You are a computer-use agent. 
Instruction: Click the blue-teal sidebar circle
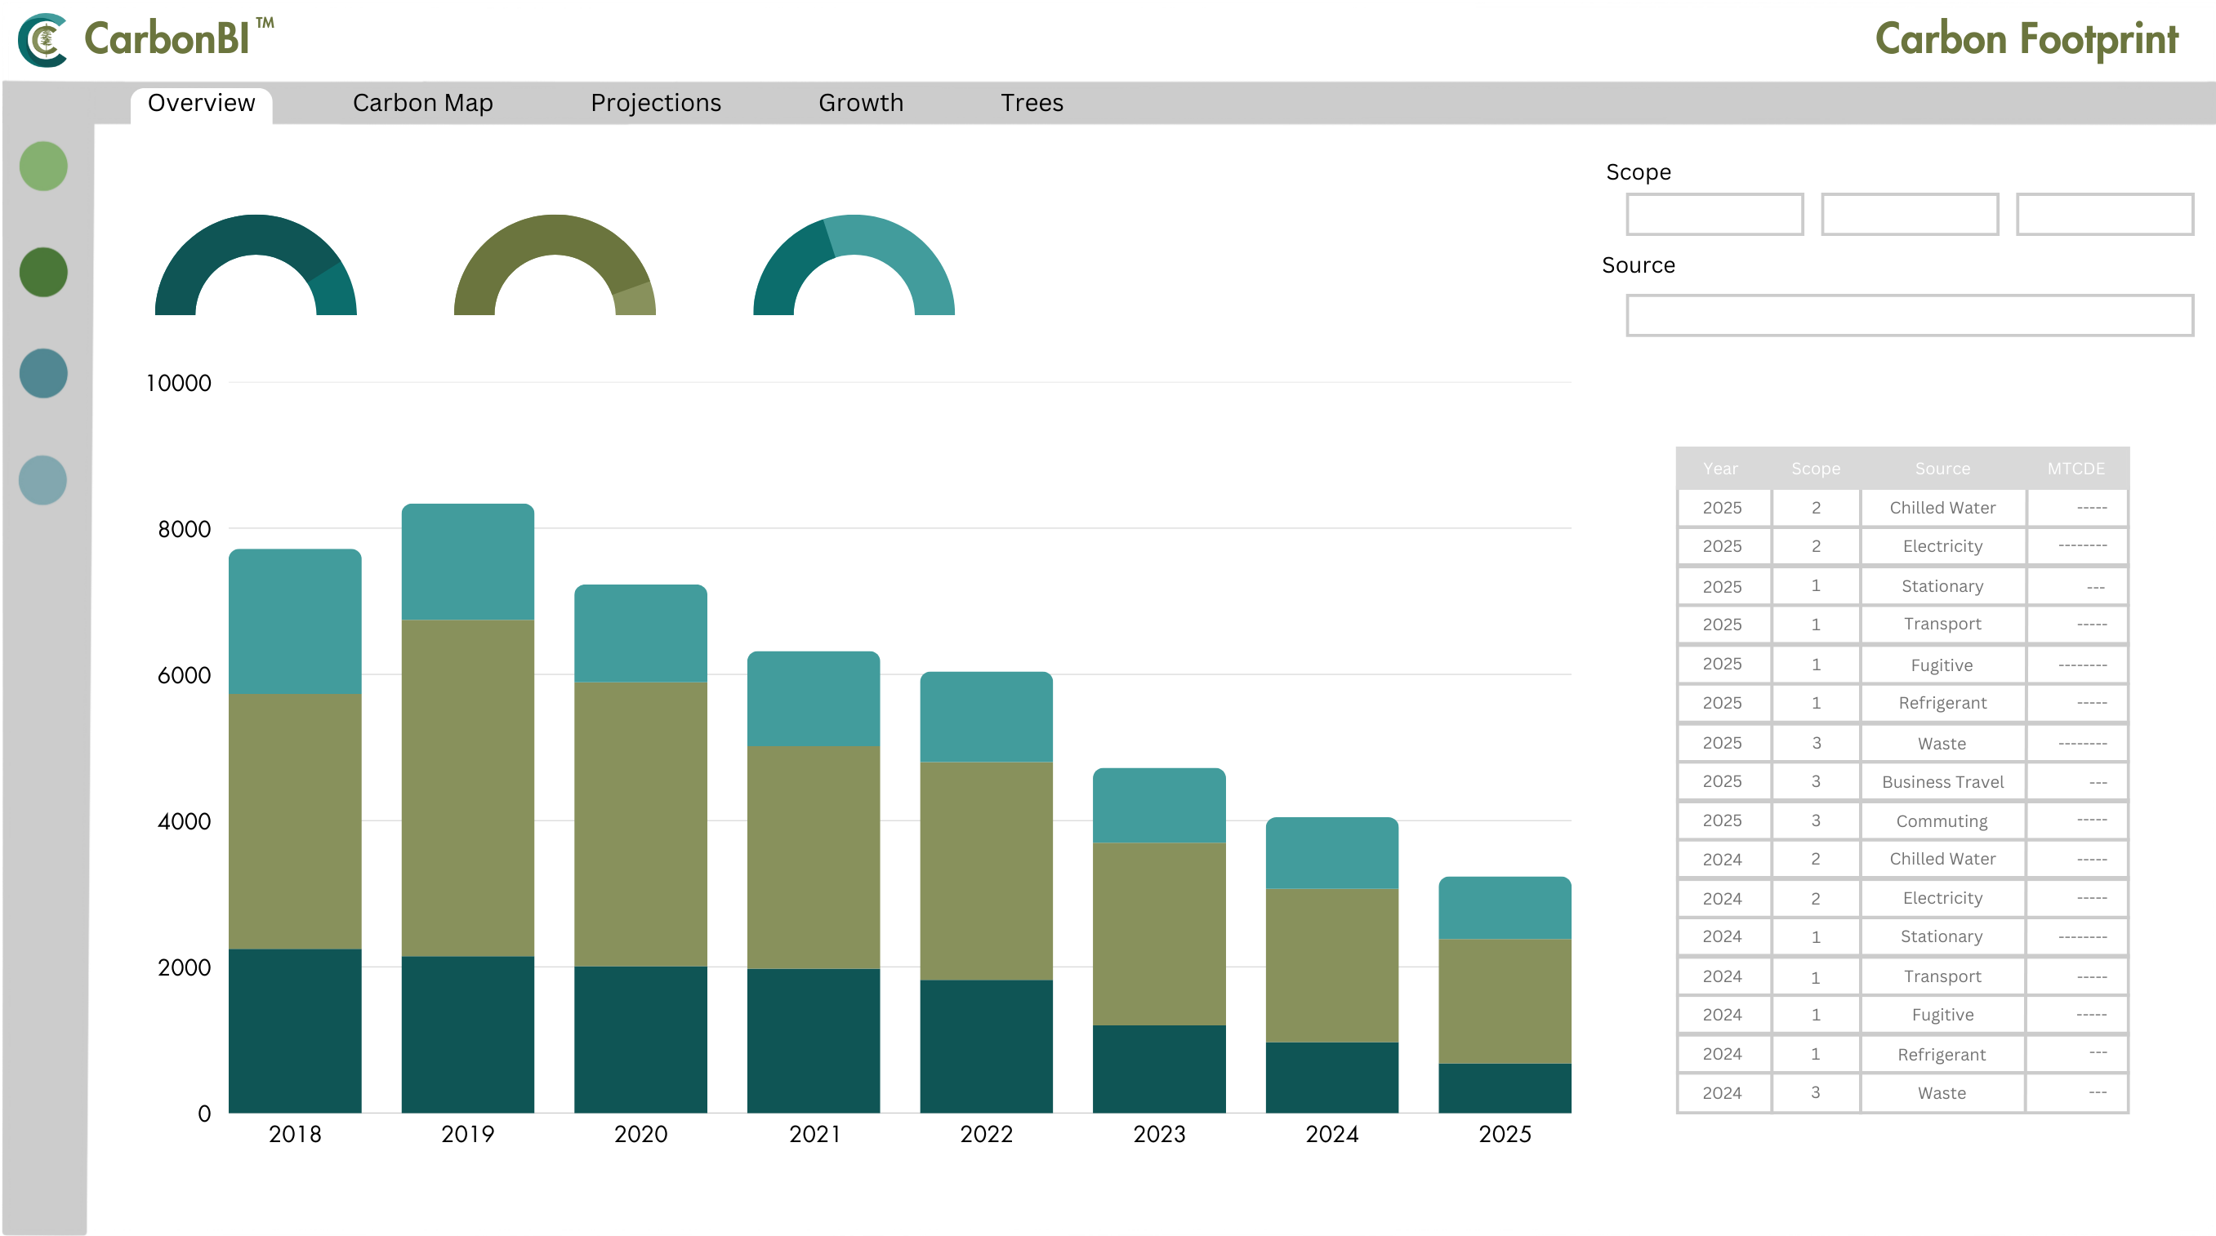click(x=43, y=373)
